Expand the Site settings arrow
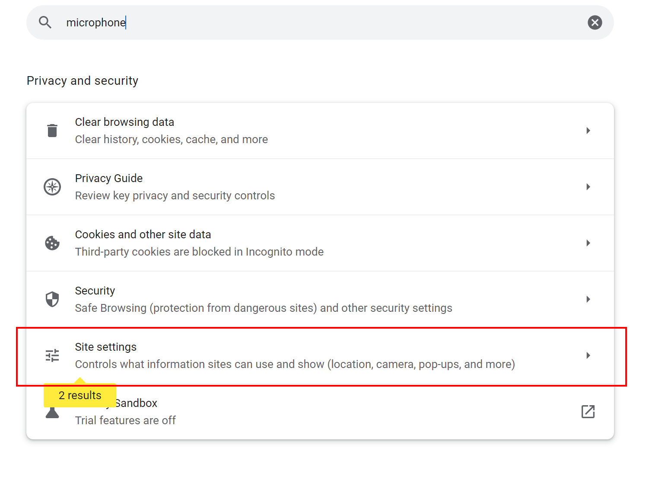This screenshot has width=649, height=480. pos(588,355)
